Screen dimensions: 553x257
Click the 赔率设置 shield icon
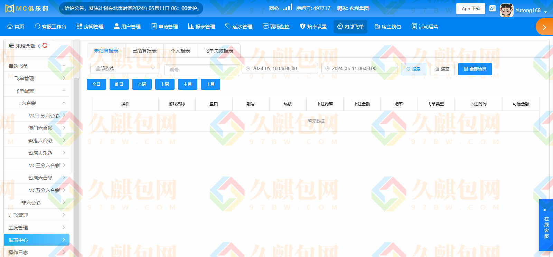pyautogui.click(x=302, y=26)
